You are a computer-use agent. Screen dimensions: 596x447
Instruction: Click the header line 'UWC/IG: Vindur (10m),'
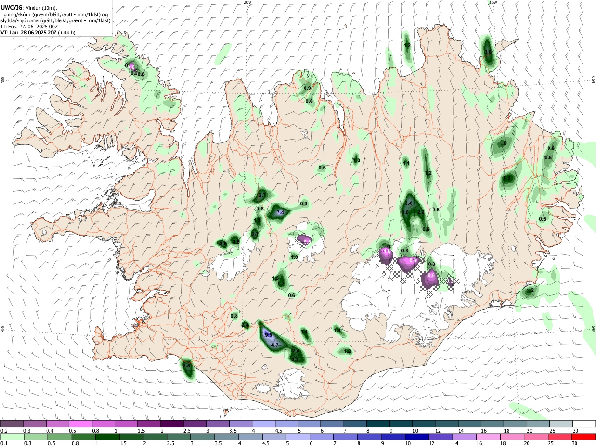[28, 8]
